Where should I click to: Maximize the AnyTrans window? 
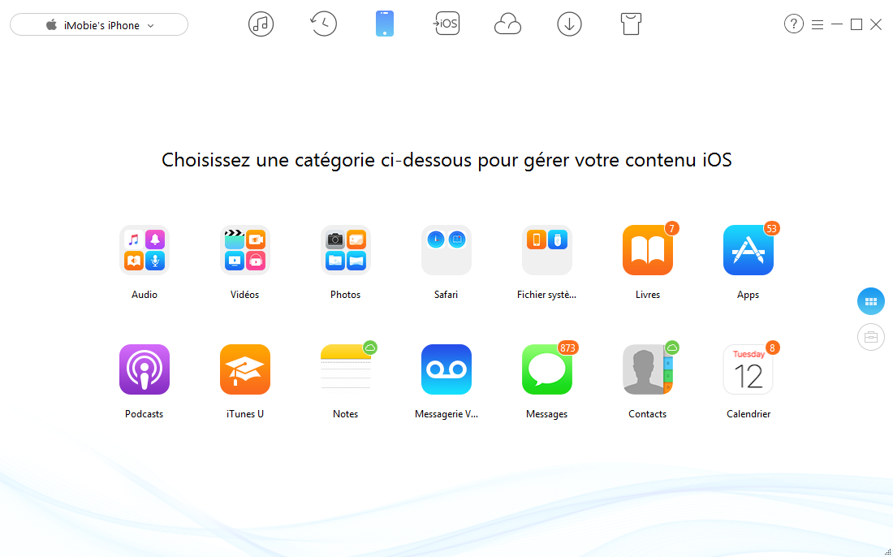point(856,24)
